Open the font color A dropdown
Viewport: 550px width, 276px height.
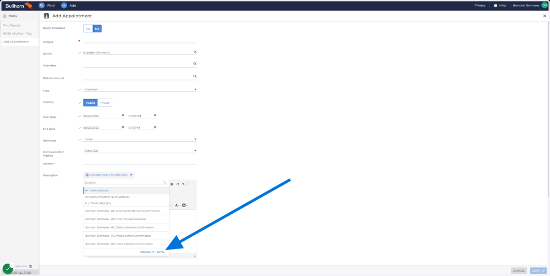click(177, 205)
